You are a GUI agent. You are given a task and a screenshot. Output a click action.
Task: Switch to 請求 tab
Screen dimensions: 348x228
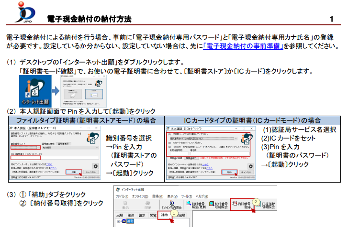tap(142, 216)
